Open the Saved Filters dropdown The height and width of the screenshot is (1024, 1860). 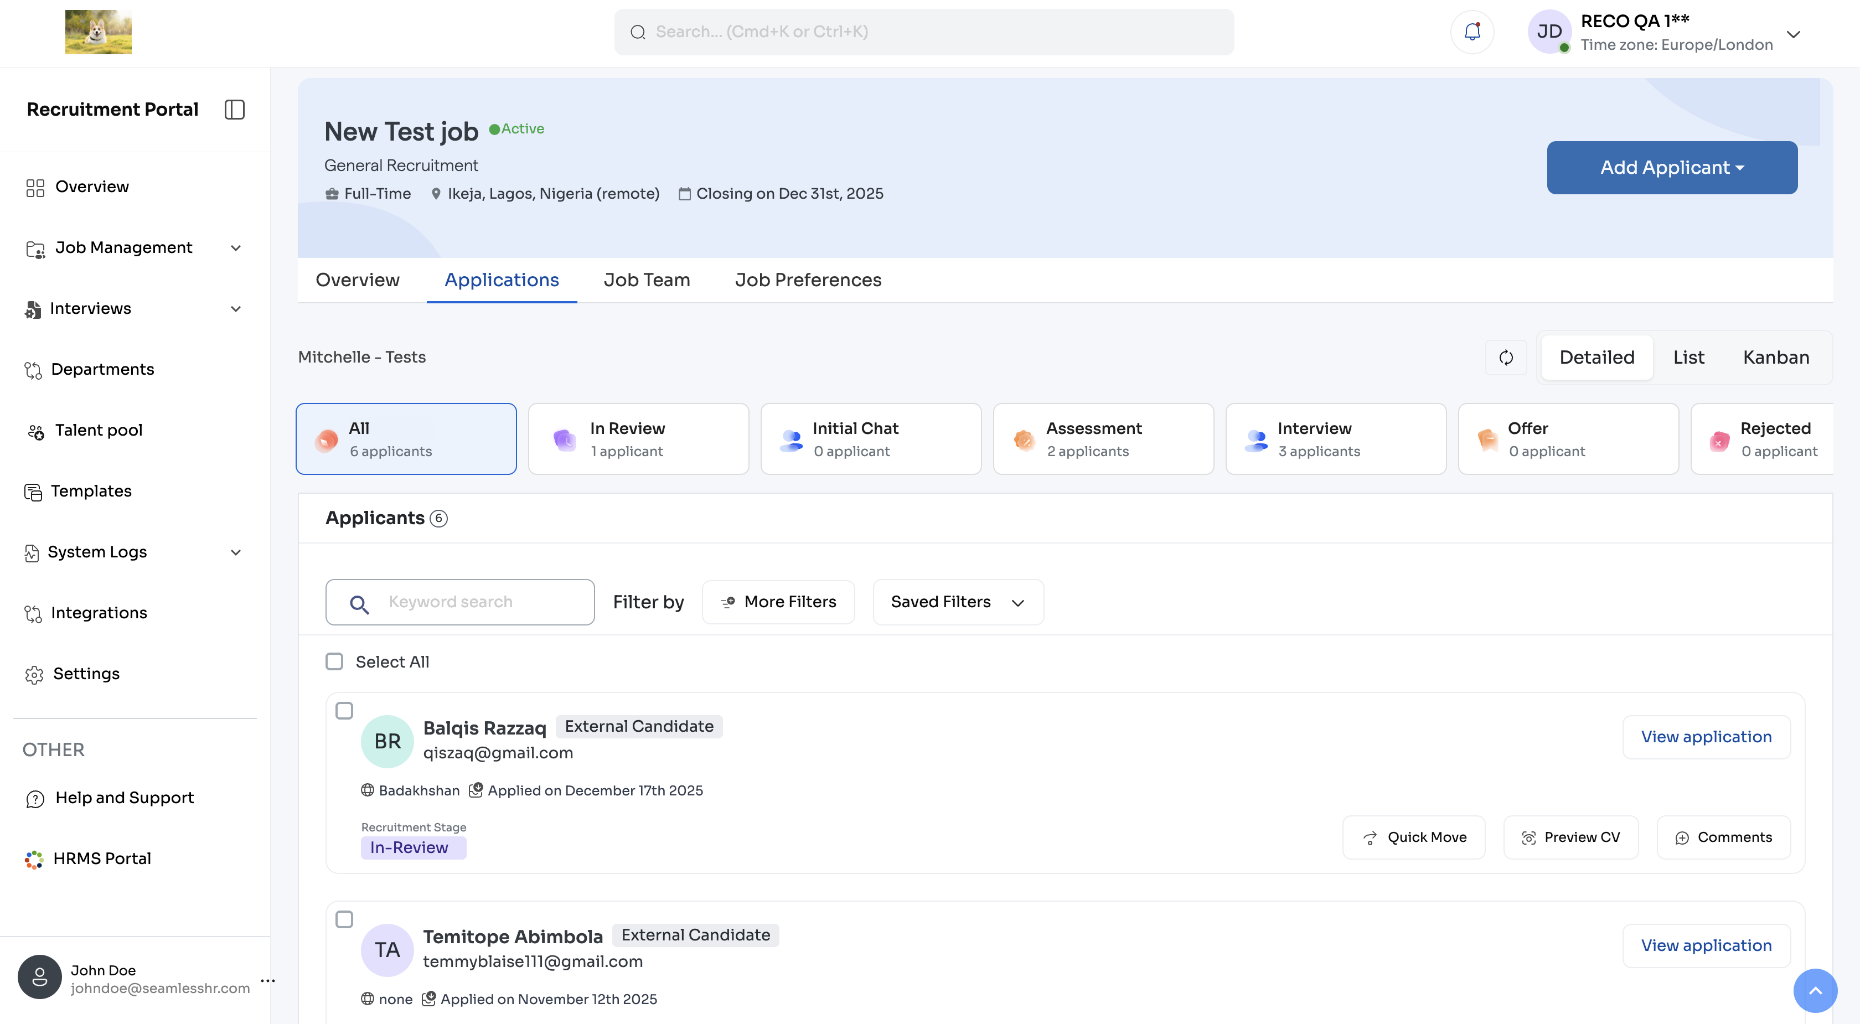pyautogui.click(x=958, y=602)
